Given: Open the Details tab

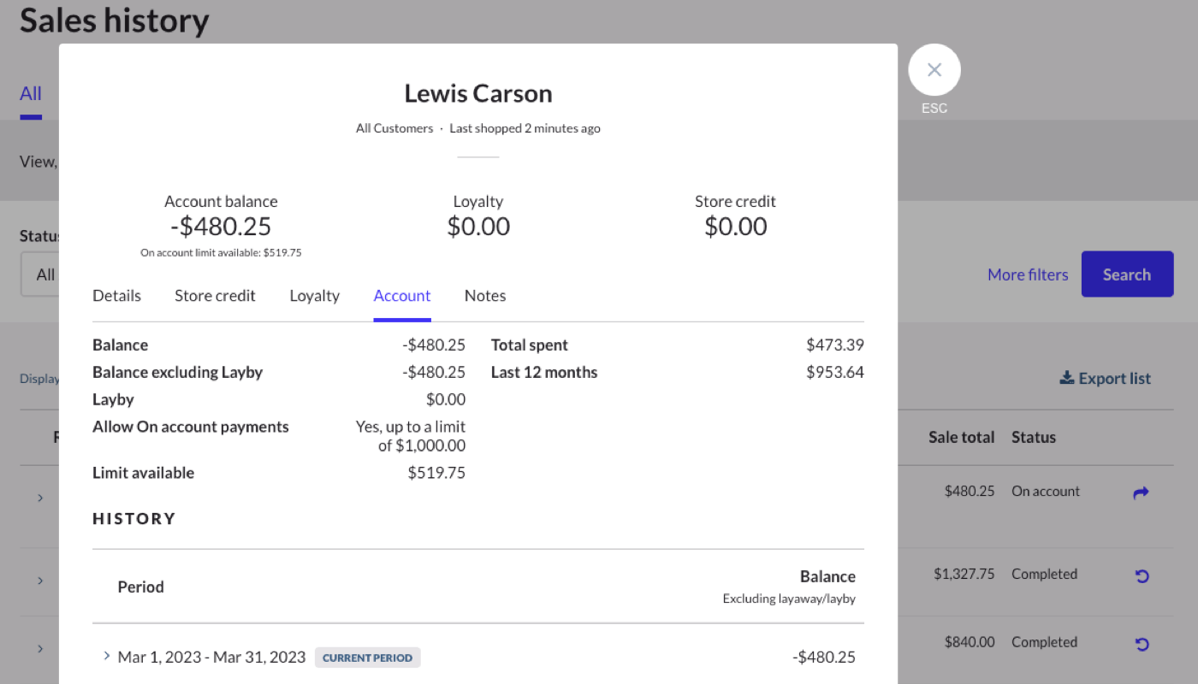Looking at the screenshot, I should click(116, 296).
